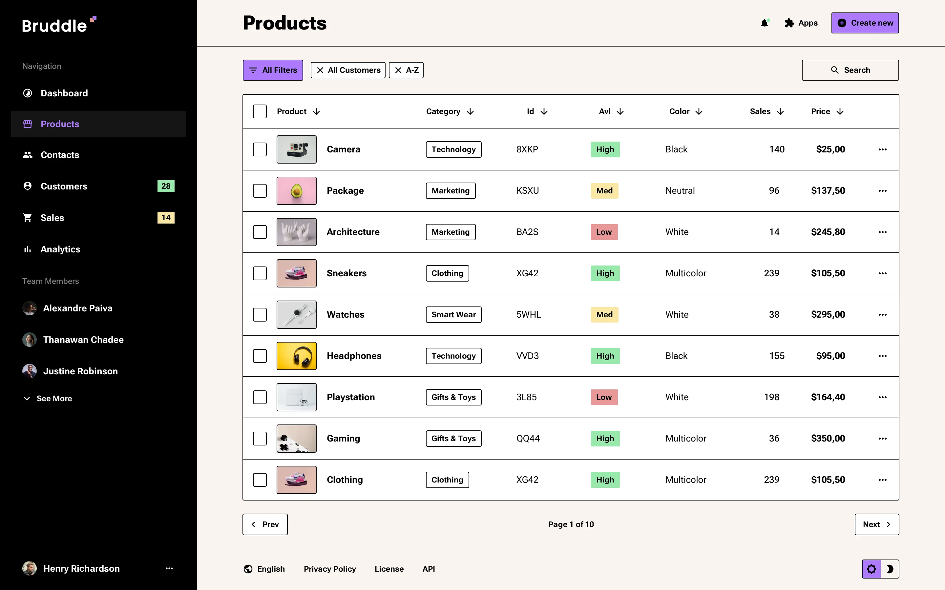Open the Customers section showing 28 items
This screenshot has height=590, width=945.
[64, 186]
